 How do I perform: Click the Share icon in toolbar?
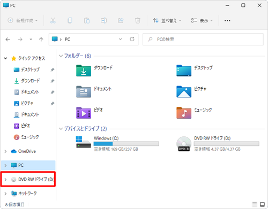point(121,20)
